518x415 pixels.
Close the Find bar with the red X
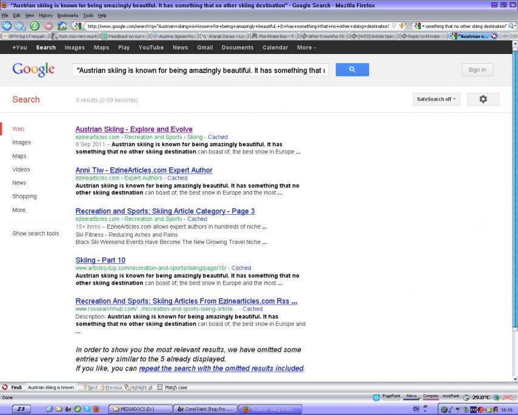click(x=5, y=387)
